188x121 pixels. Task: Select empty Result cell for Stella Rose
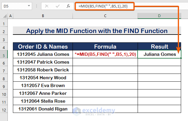[x=159, y=101]
